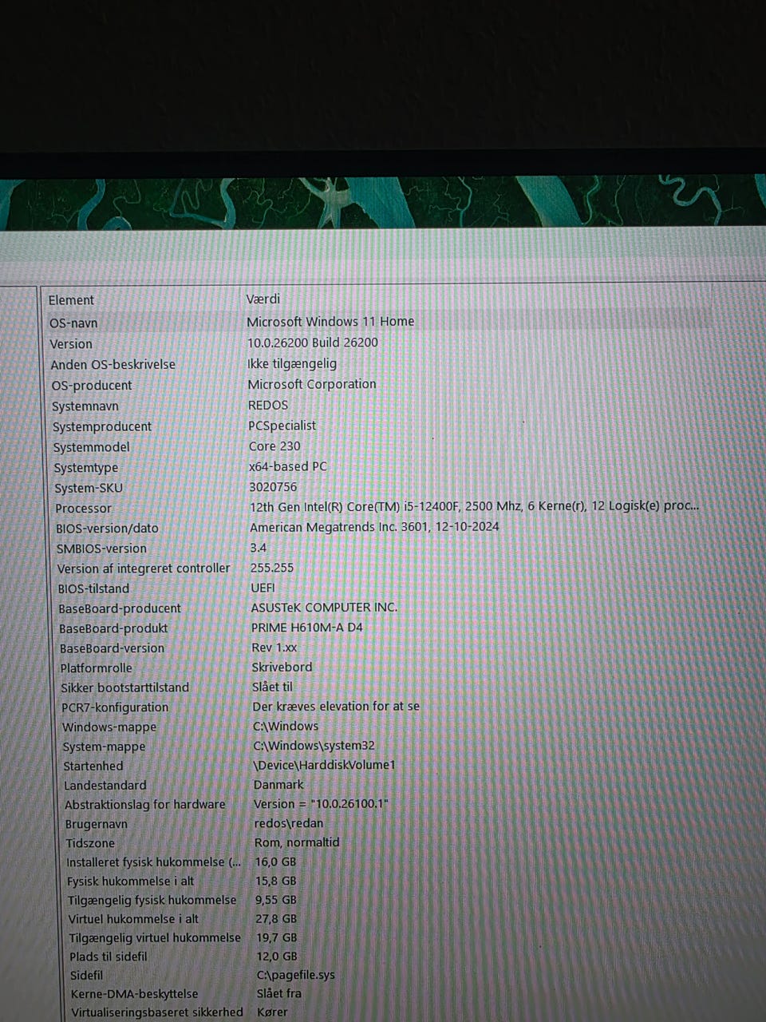Select value C:\pagefile.sys
Image resolution: width=766 pixels, height=1022 pixels.
click(296, 975)
